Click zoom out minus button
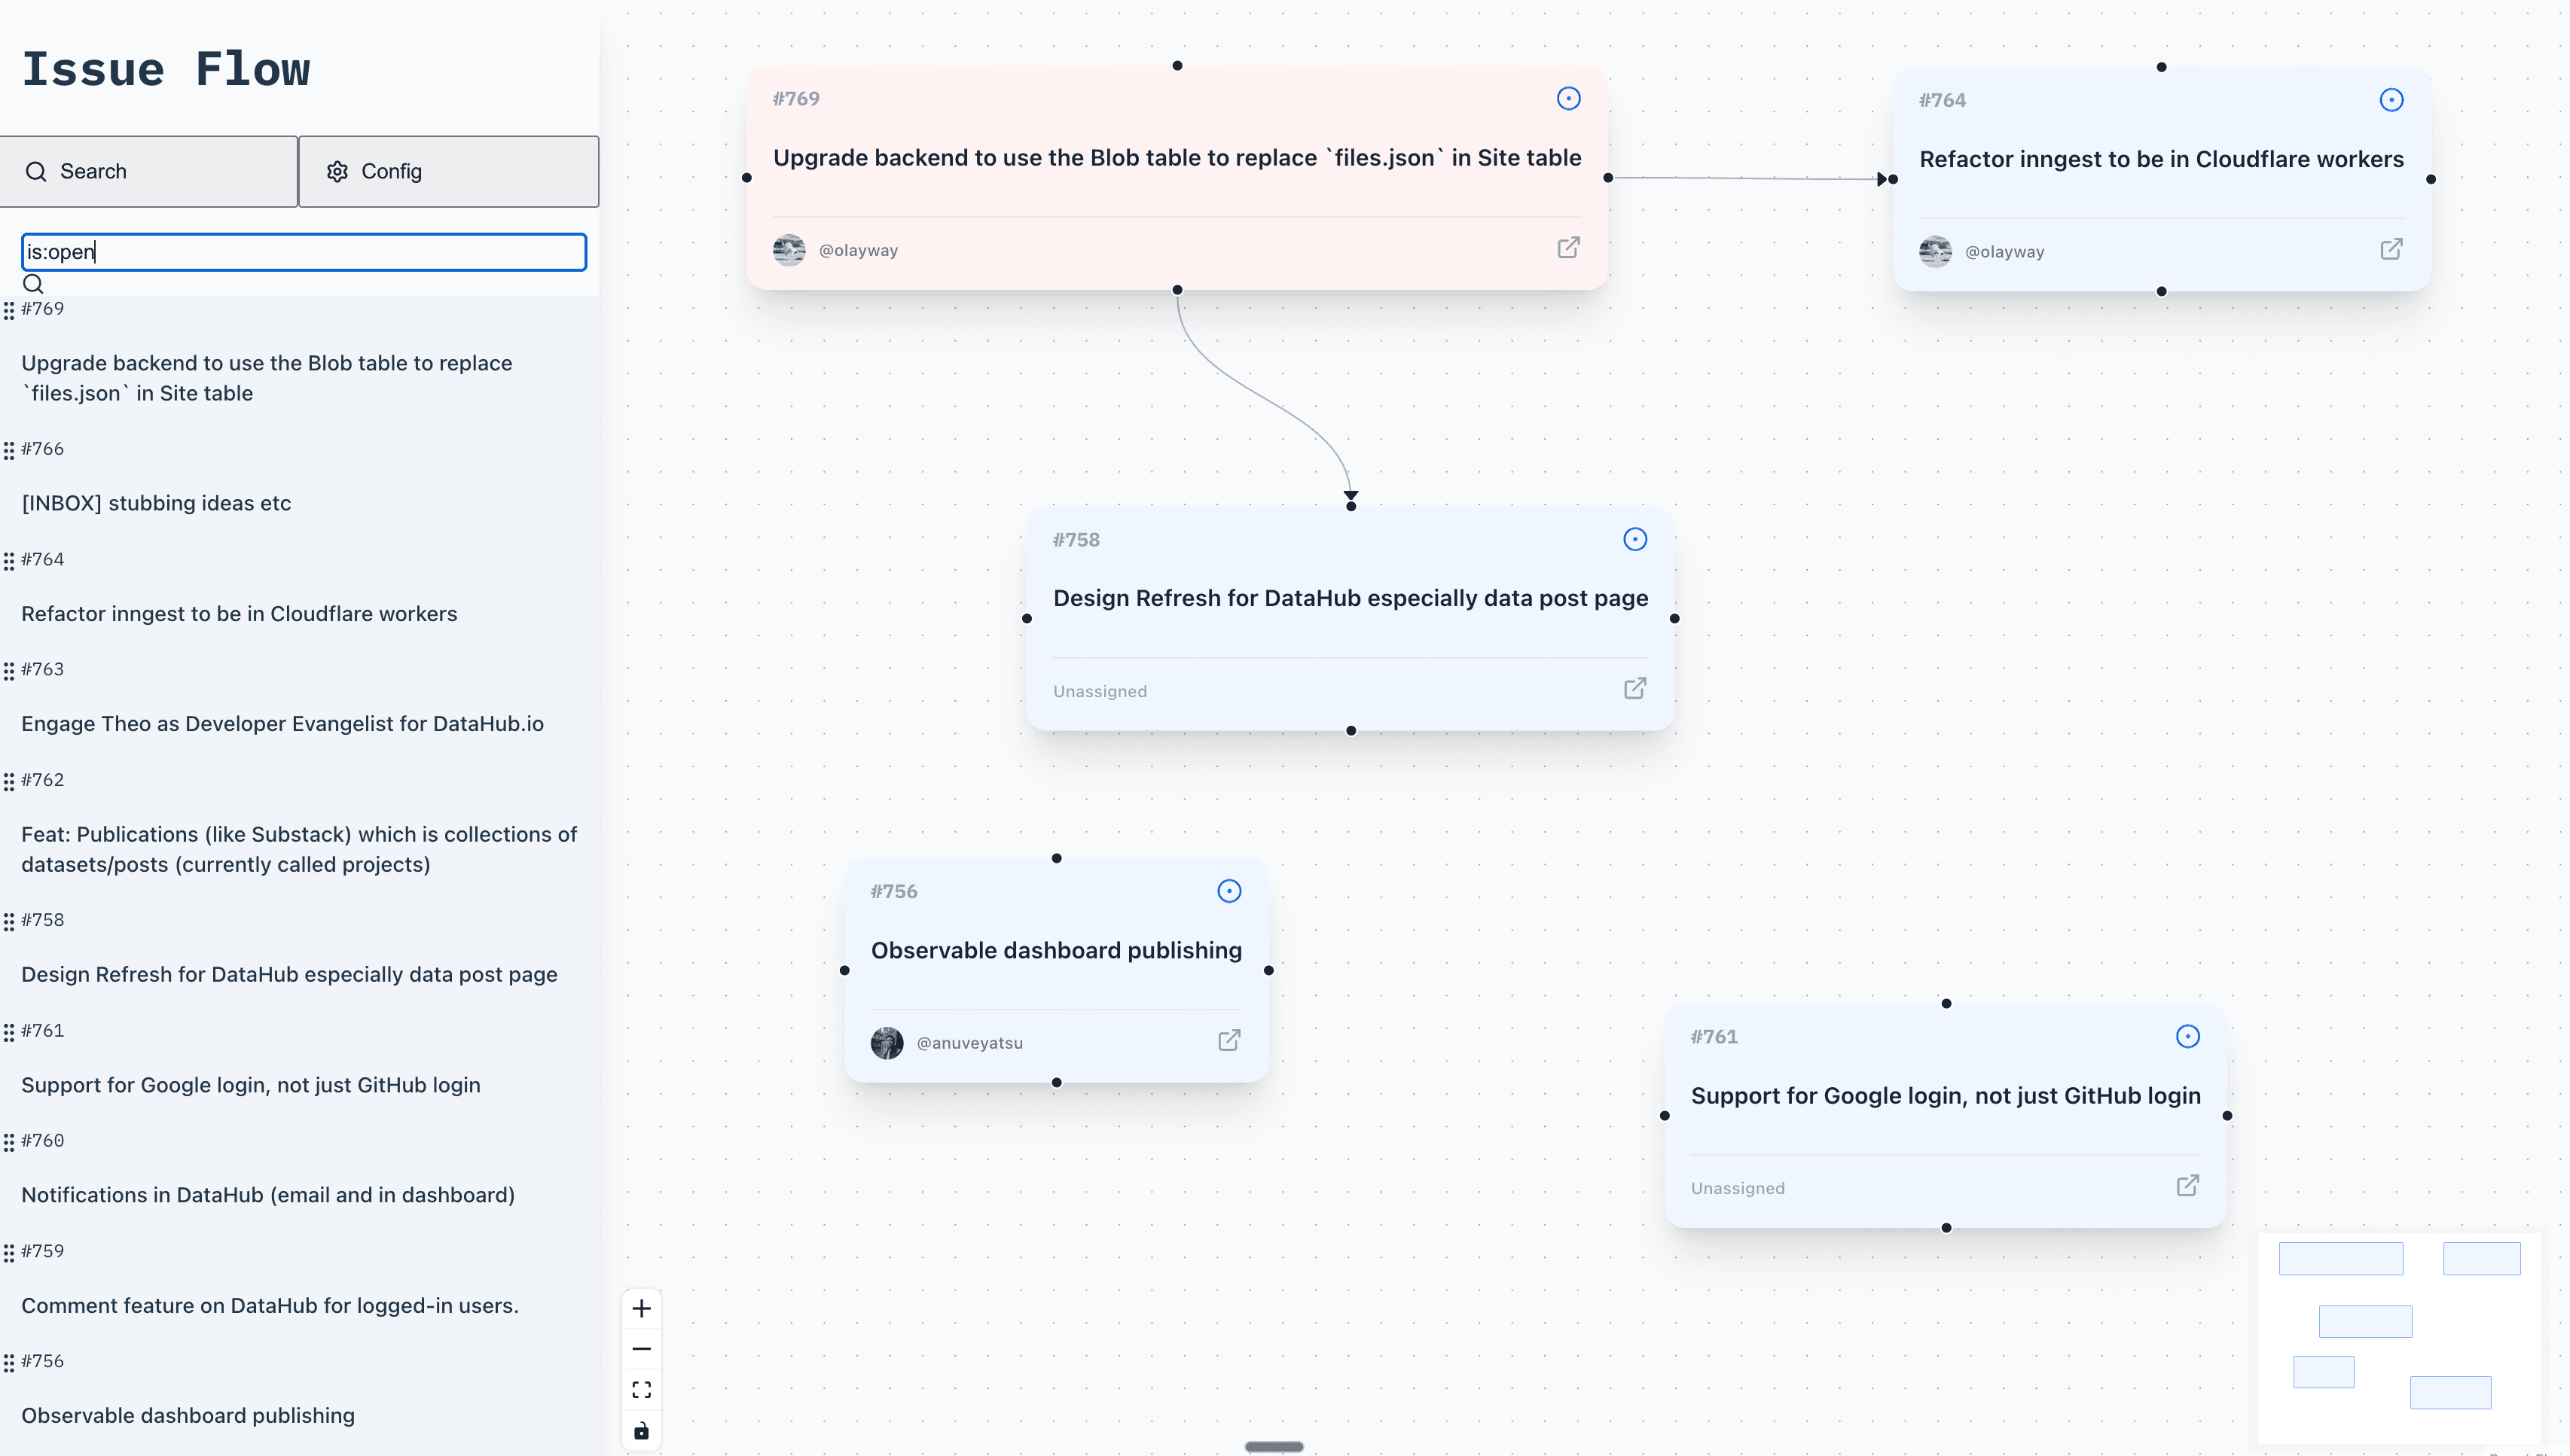 point(641,1349)
